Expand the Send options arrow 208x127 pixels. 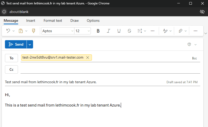click(x=30, y=44)
